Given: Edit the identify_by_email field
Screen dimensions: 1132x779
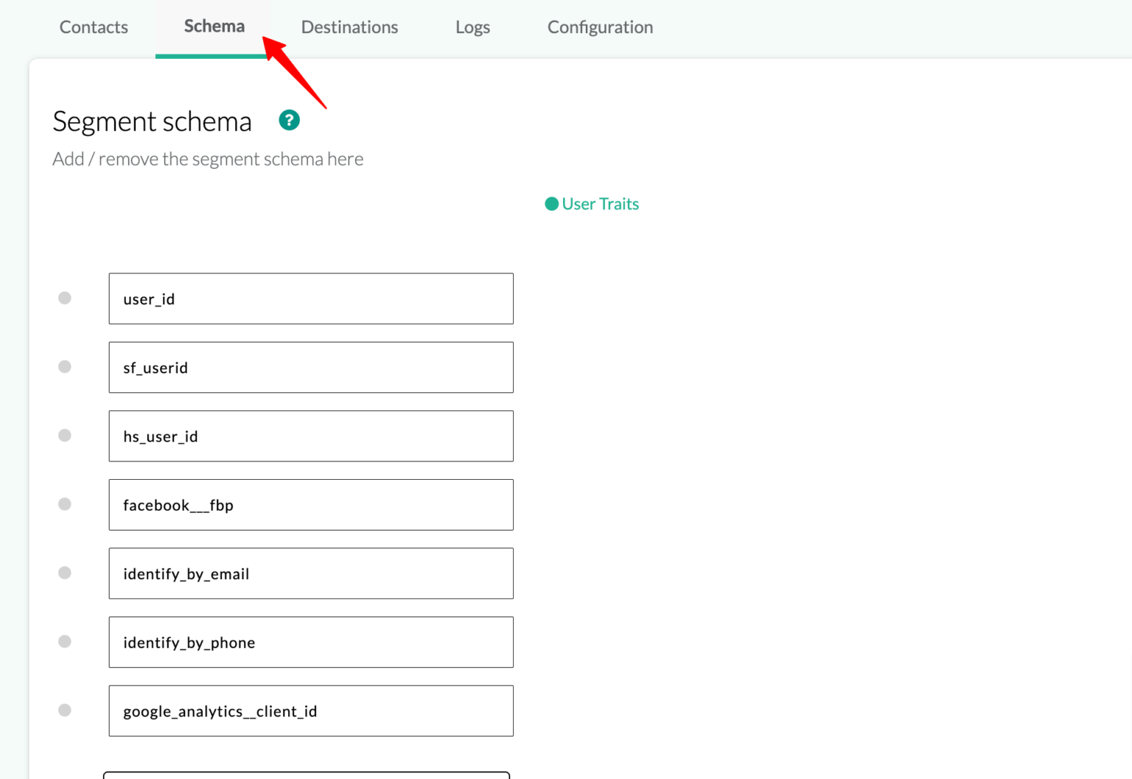Looking at the screenshot, I should [x=311, y=573].
